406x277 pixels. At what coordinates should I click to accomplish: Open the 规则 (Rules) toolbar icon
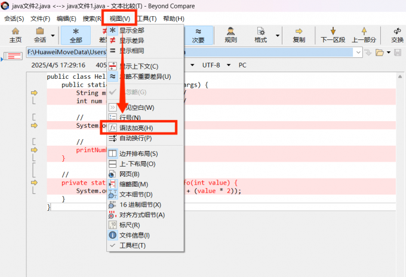(230, 35)
